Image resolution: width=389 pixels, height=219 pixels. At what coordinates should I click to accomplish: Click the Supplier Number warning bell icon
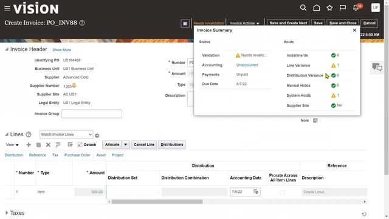coord(74,85)
